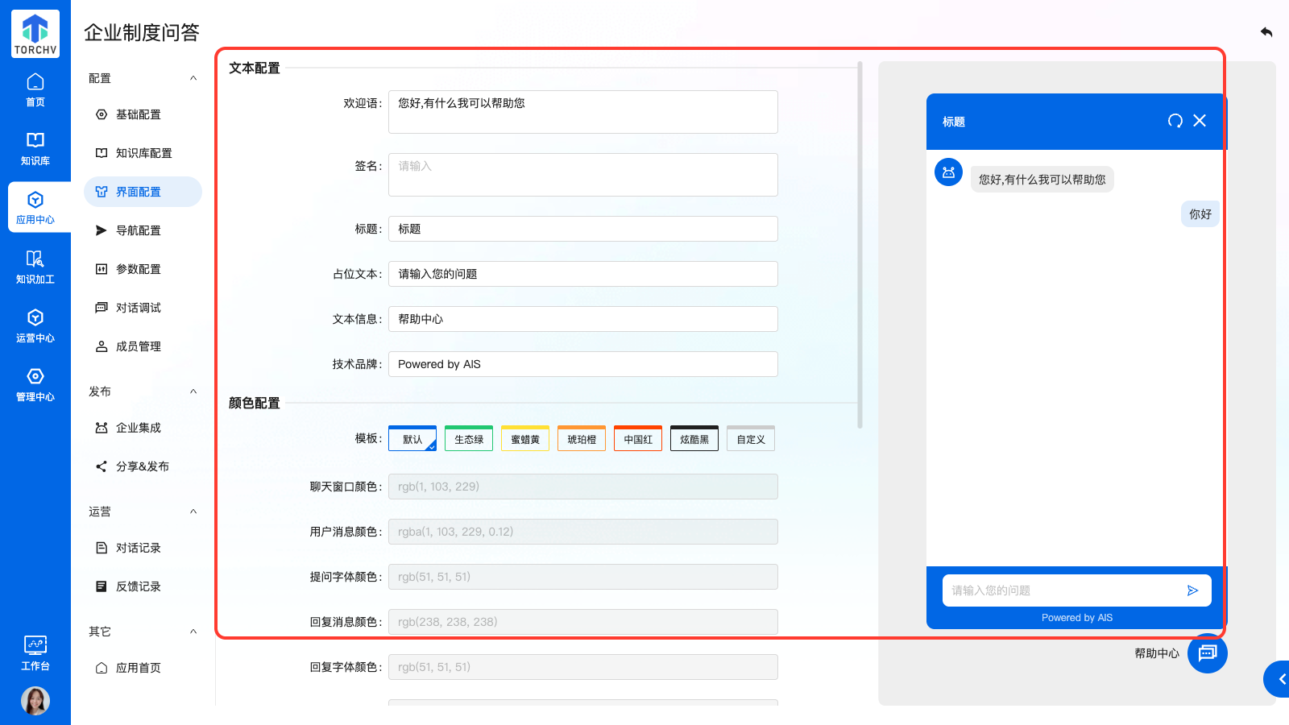Open 知识库 in the left sidebar
Viewport: 1289px width, 725px height.
[x=35, y=148]
